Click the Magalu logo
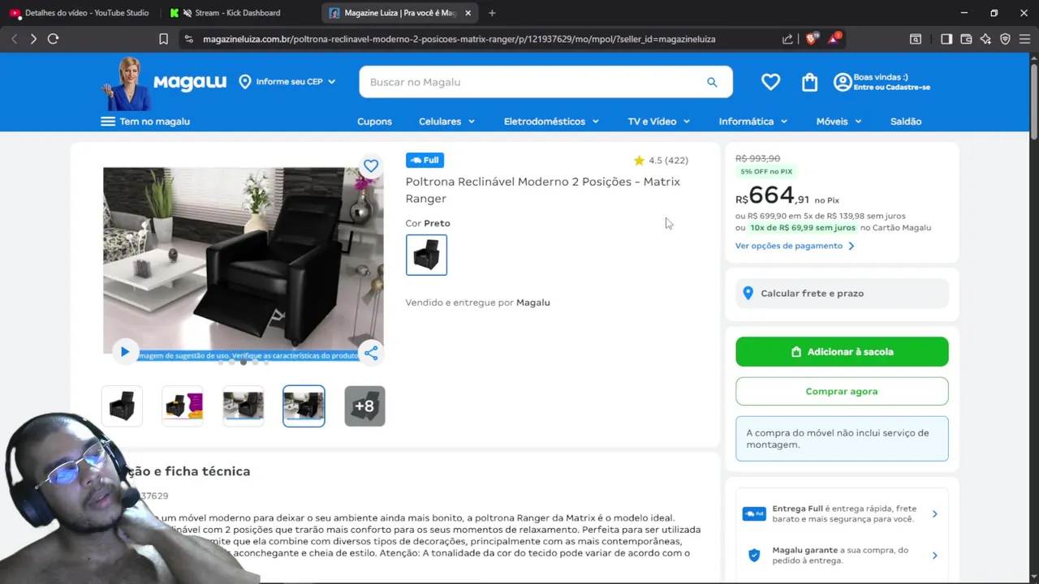 coord(190,82)
